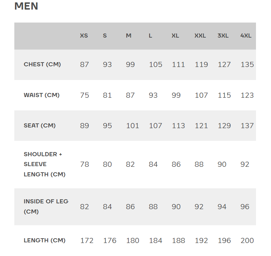
Task: Select chest value 105 for size L
Action: pos(156,65)
